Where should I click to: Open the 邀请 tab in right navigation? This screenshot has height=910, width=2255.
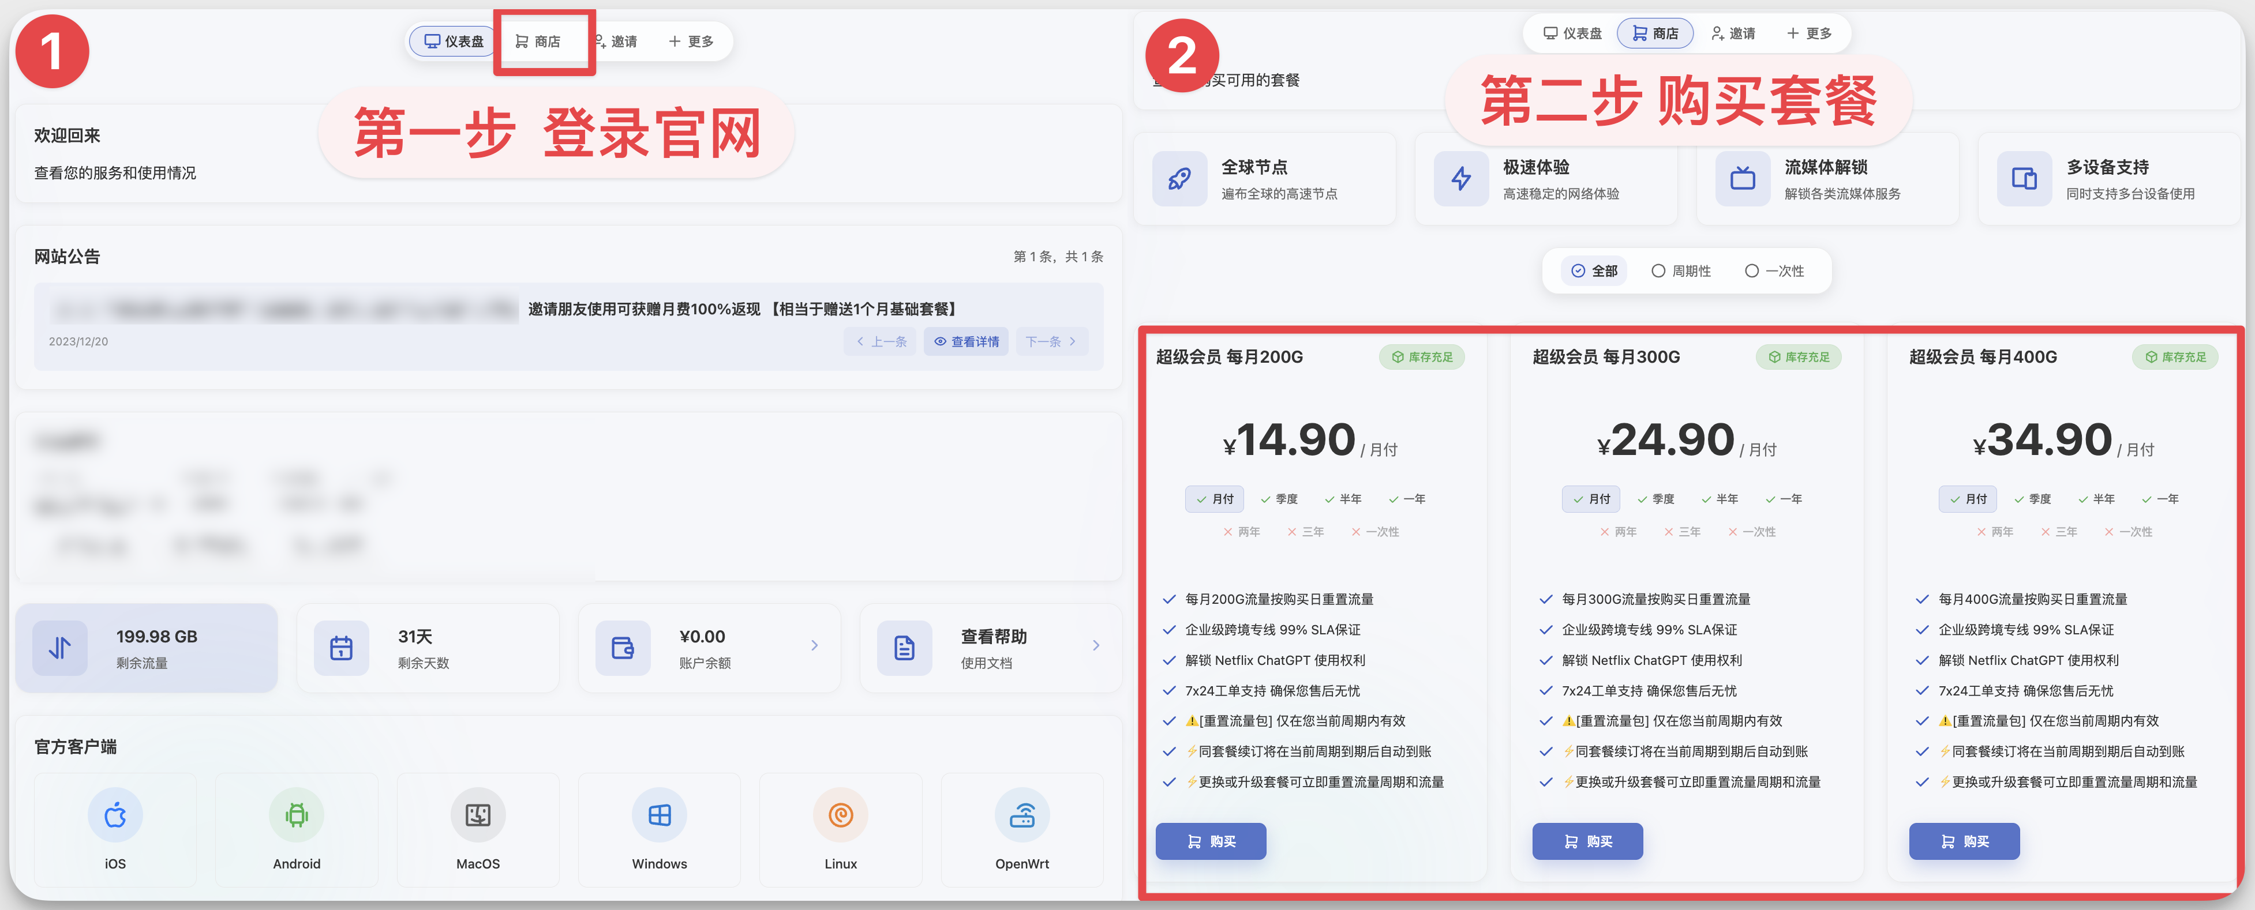coord(1733,33)
